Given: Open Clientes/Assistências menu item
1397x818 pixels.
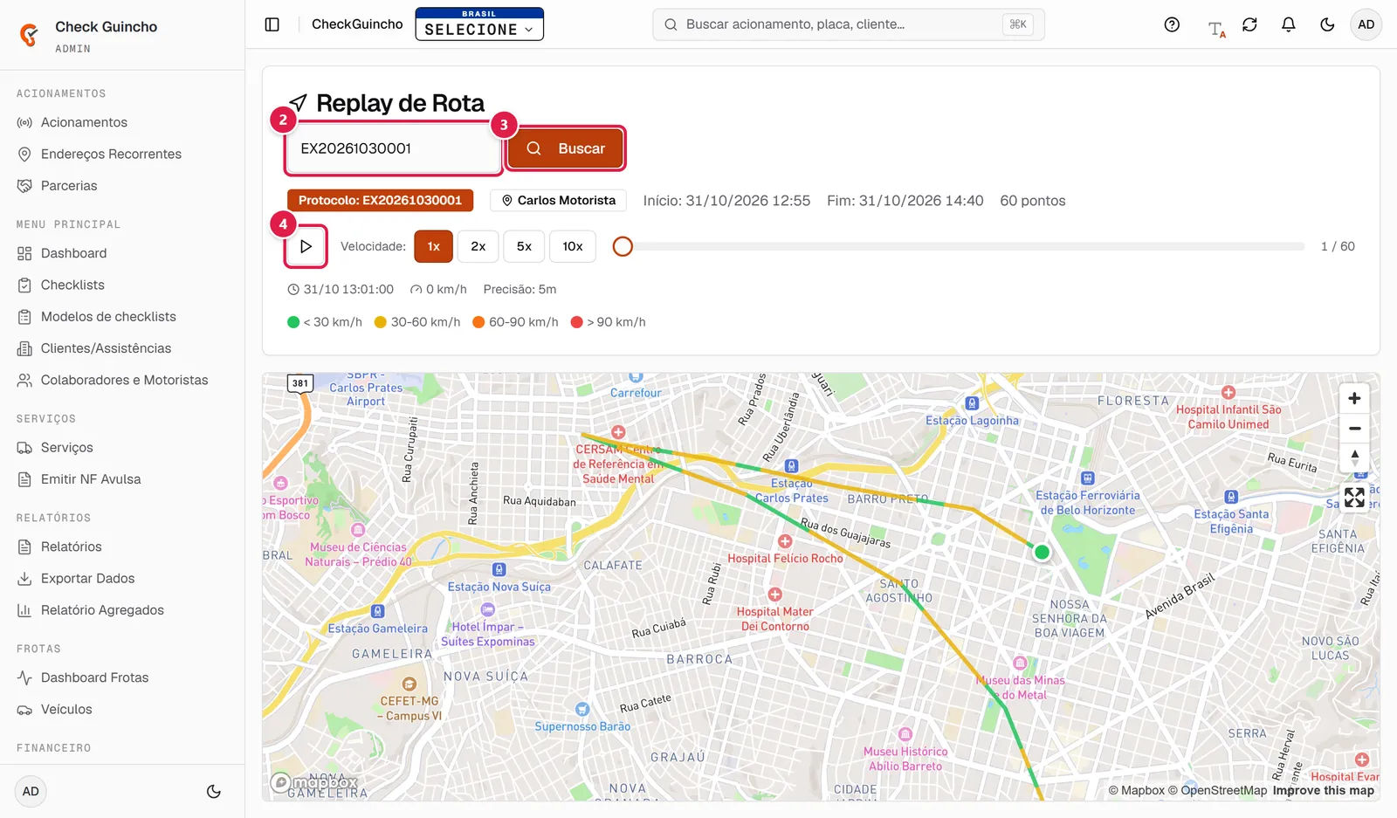Looking at the screenshot, I should tap(122, 348).
